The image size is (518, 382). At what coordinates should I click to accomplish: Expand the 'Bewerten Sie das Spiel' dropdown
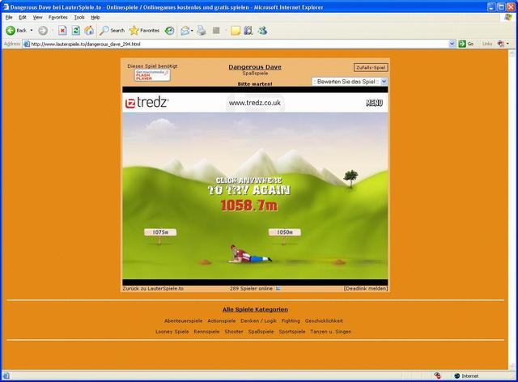point(383,82)
